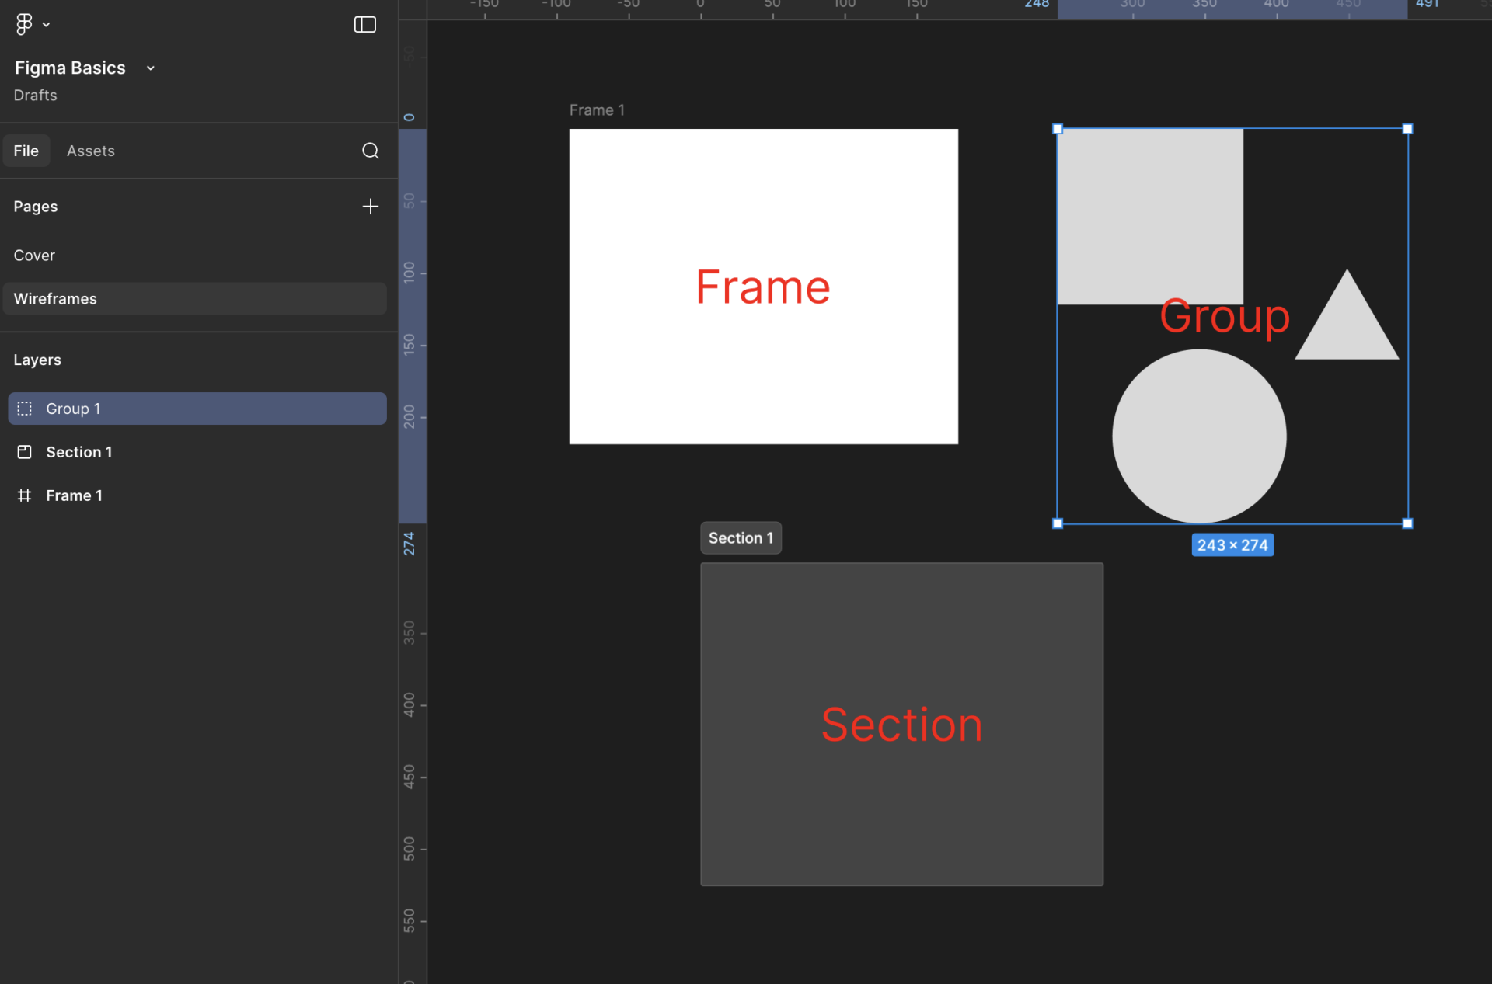Switch to the Assets tab
1492x984 pixels.
91,151
